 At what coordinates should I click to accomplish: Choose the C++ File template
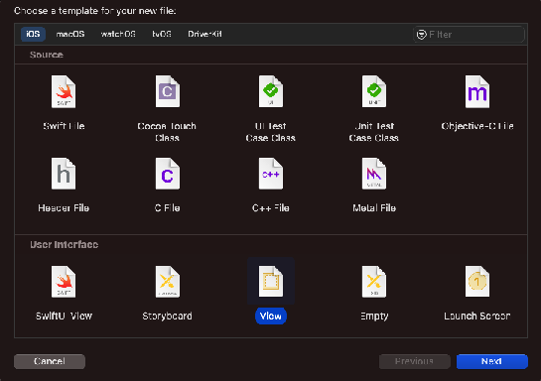click(271, 174)
